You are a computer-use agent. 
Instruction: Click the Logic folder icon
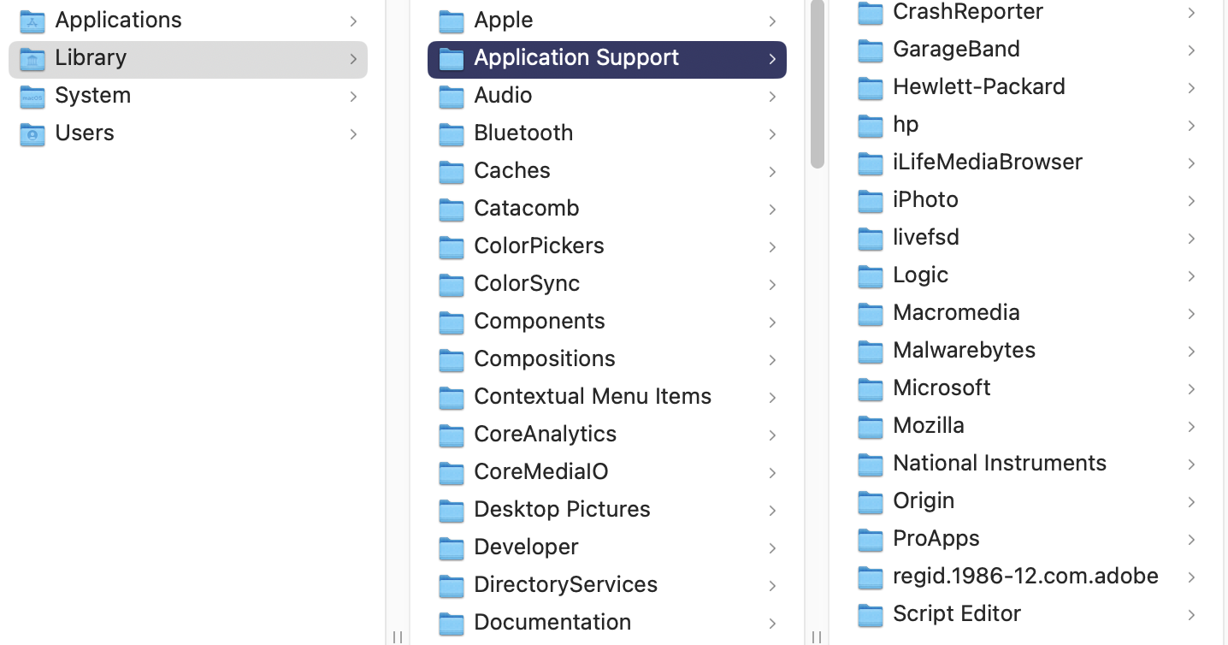pyautogui.click(x=870, y=275)
